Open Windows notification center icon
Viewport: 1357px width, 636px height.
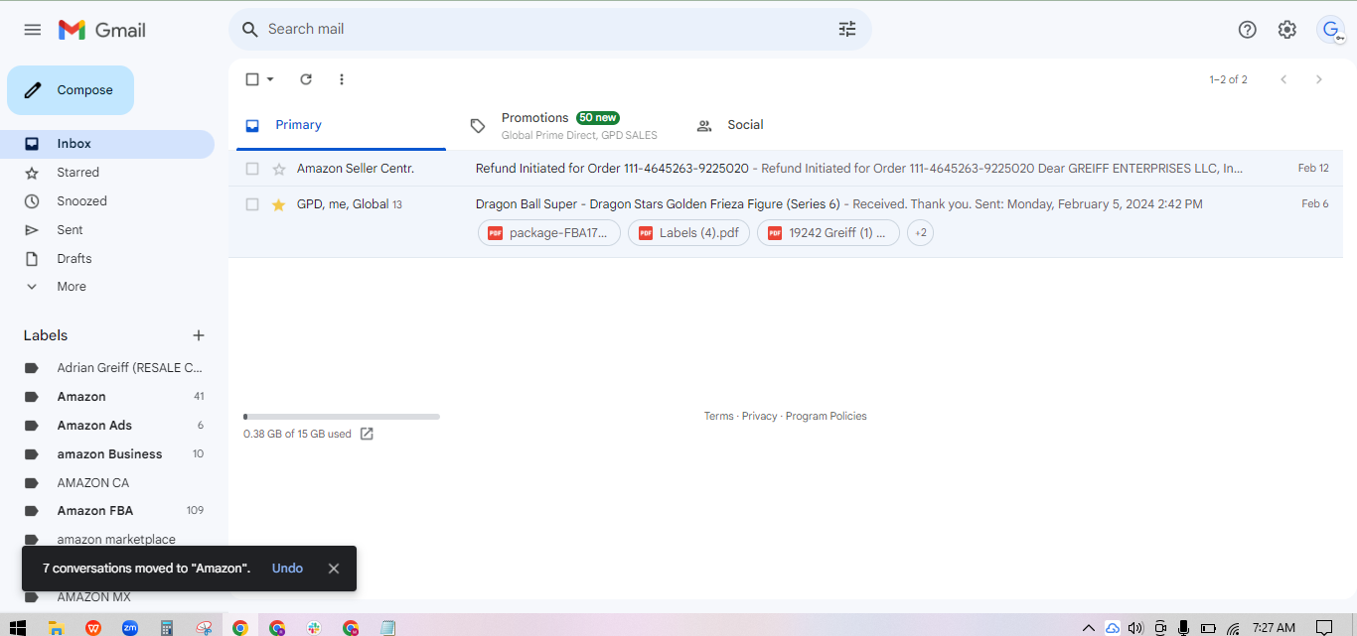point(1324,627)
